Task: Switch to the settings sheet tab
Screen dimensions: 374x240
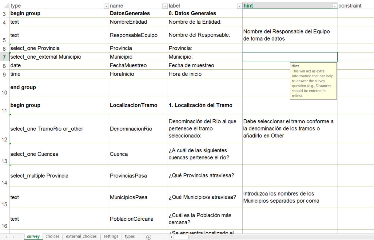Action: click(x=111, y=237)
